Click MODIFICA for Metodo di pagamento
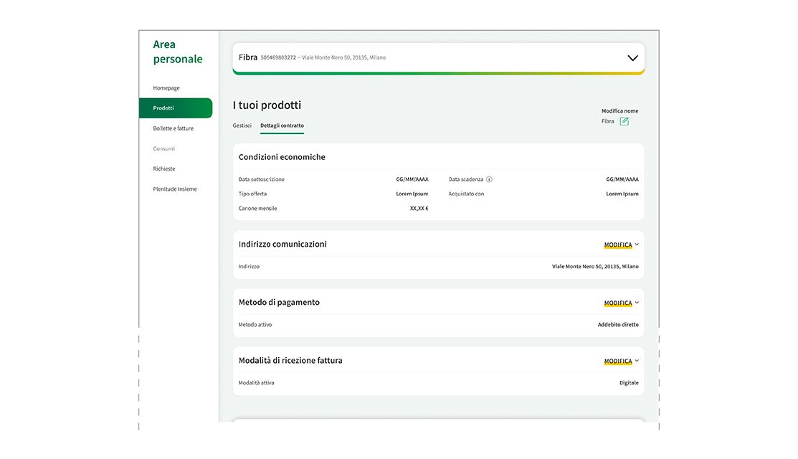This screenshot has width=798, height=459. [x=617, y=303]
